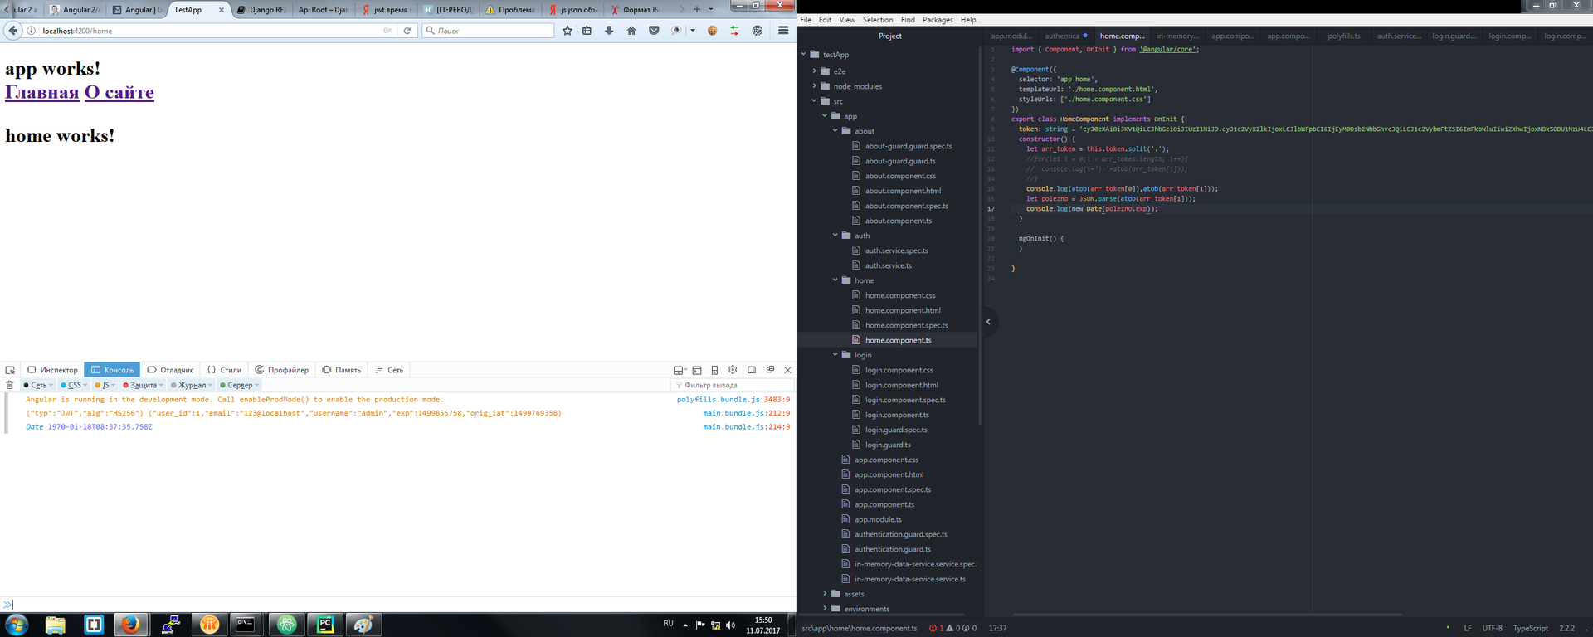Open Atom File menu
1593x637 pixels.
pyautogui.click(x=806, y=20)
